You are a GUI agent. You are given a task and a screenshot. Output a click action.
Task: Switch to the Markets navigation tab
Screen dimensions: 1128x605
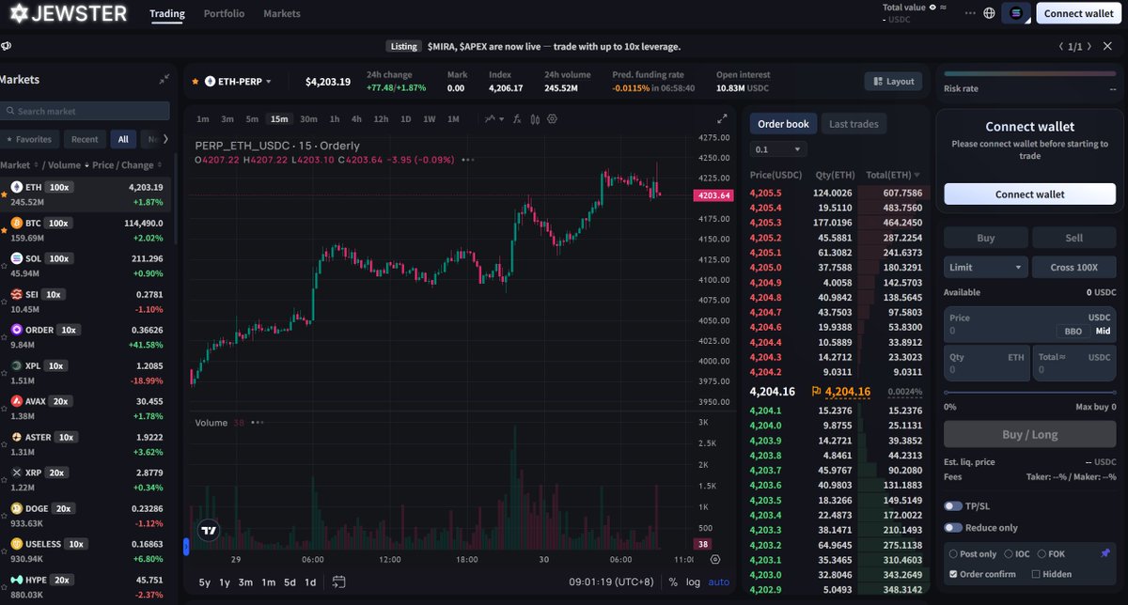(282, 14)
